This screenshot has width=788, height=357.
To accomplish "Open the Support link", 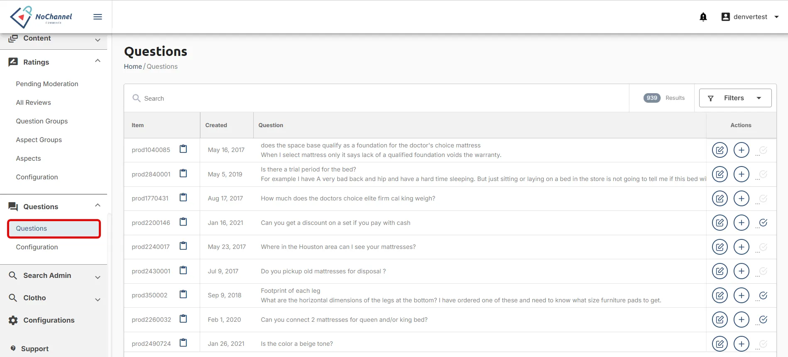I will coord(34,349).
